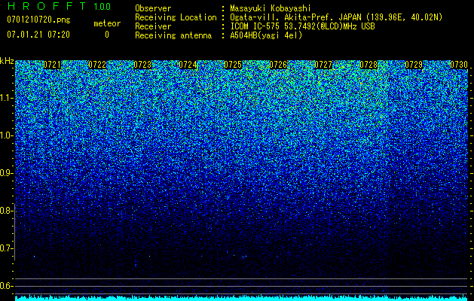Select the 0728 time marker
This screenshot has width=474, height=301.
(x=368, y=65)
